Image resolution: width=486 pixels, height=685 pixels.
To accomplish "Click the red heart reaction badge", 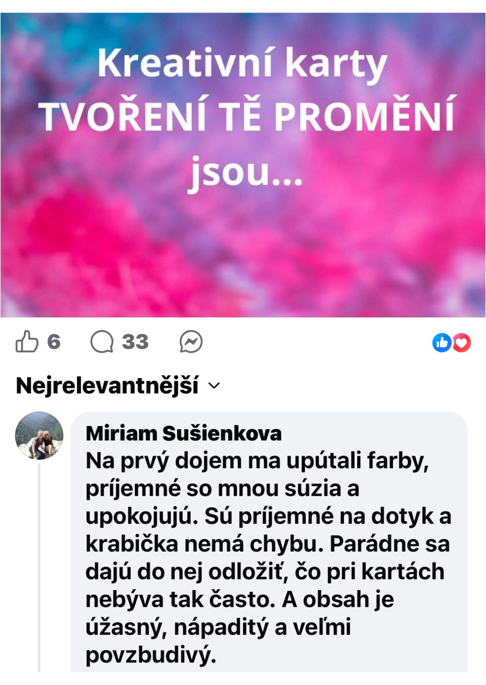I will tap(462, 343).
